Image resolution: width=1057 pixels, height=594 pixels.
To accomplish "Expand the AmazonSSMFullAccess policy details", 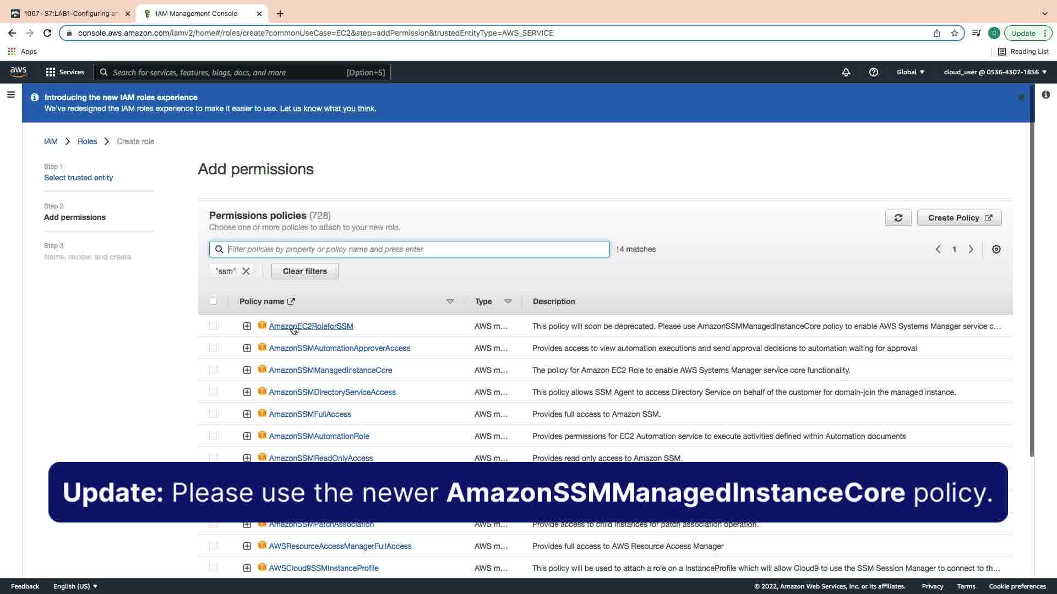I will [247, 414].
